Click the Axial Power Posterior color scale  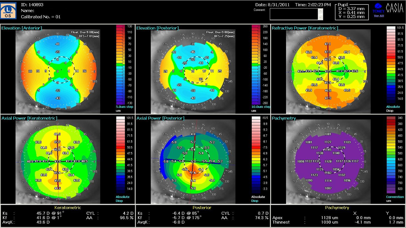point(256,155)
